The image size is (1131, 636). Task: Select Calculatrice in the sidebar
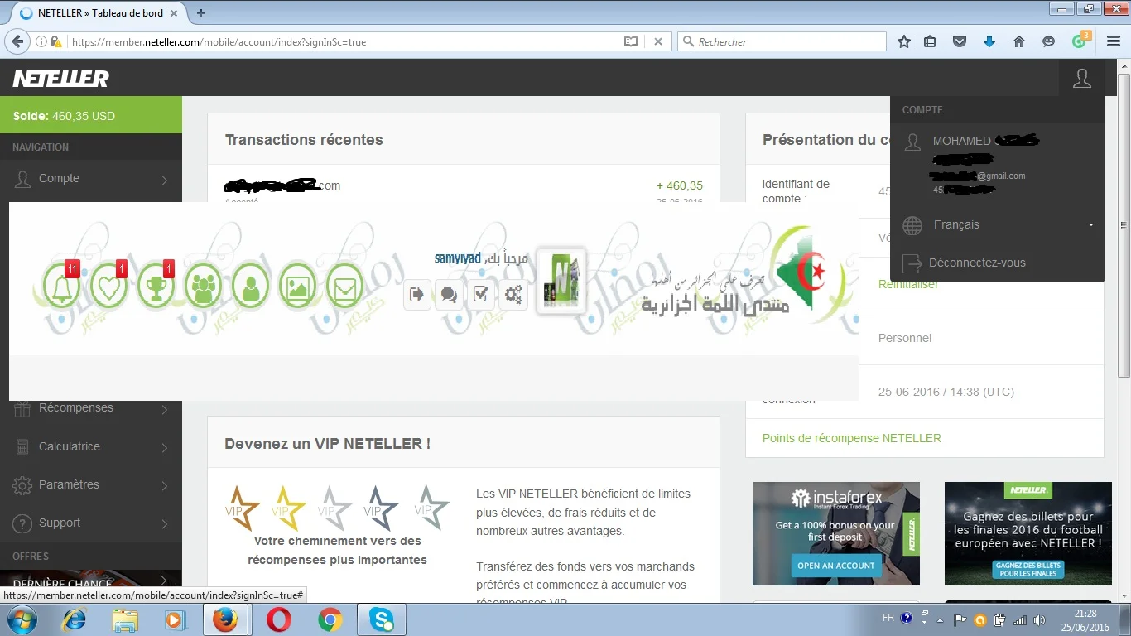point(90,446)
